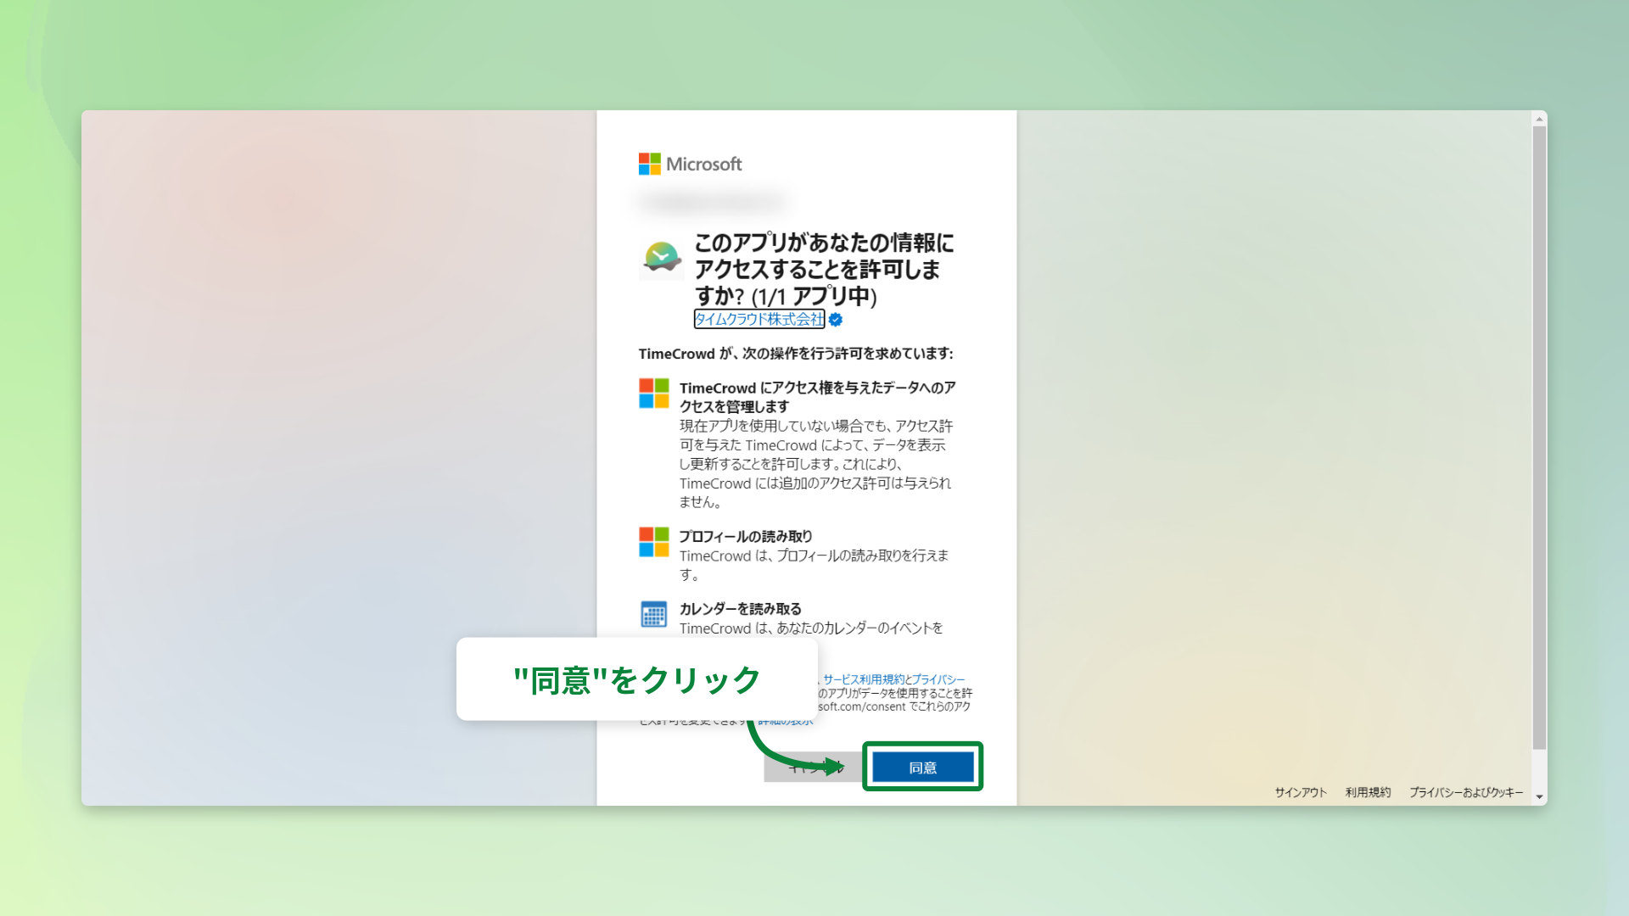
Task: Click the calendar icon next to カレンダーを読み取る
Action: [653, 614]
